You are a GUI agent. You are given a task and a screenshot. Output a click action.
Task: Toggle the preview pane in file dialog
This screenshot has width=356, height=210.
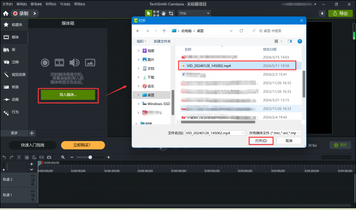290,41
